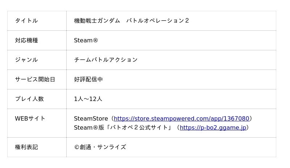Click the 好評配信中 status text
Viewport: 290px width, 168px height.
point(88,79)
